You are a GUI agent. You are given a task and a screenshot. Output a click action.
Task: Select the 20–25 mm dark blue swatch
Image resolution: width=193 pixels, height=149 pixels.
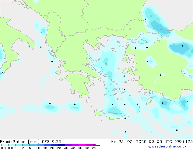tap(54, 145)
